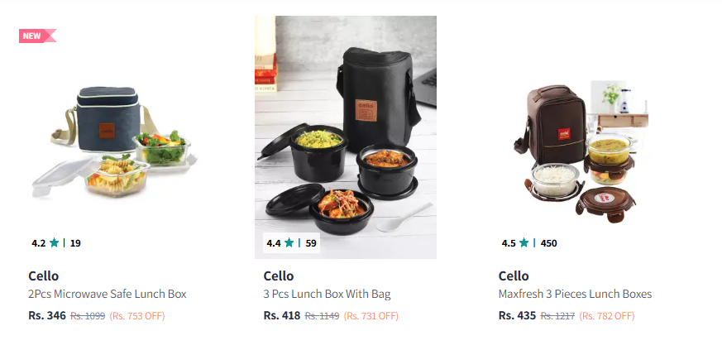Viewport: 722px width, 350px height.
Task: Click the Rs. 346 price
Action: click(47, 316)
